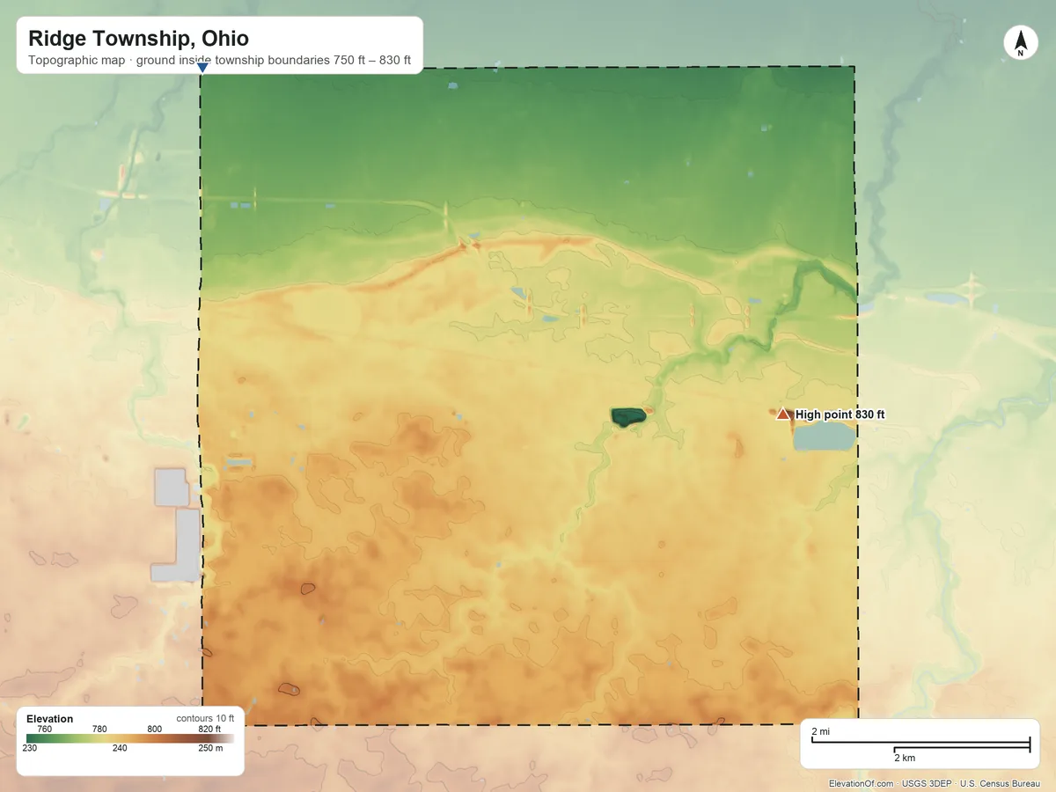The image size is (1056, 792).
Task: Click the 'Elevation' legend heading
Action: pos(49,719)
